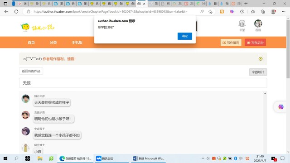Open the purple brain extension in browser toolbar
290x163 pixels.
pyautogui.click(x=232, y=11)
